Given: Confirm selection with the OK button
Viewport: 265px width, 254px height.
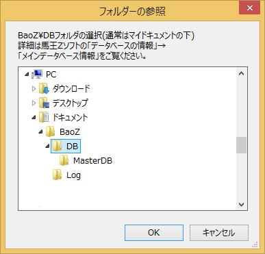Looking at the screenshot, I should click(x=154, y=233).
